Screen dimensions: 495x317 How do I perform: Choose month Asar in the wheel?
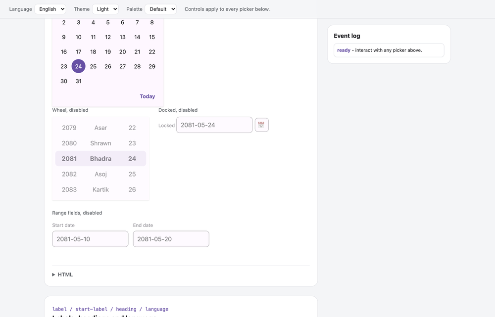tap(100, 128)
